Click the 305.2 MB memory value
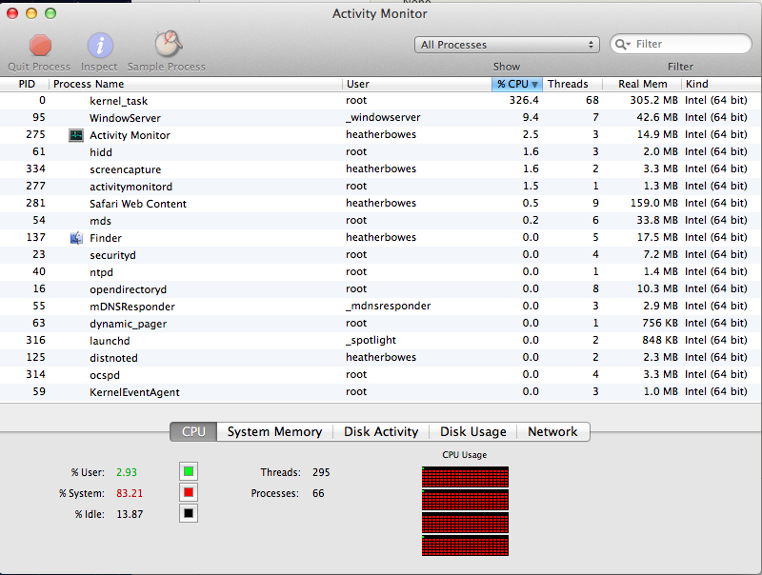The image size is (762, 575). coord(653,101)
